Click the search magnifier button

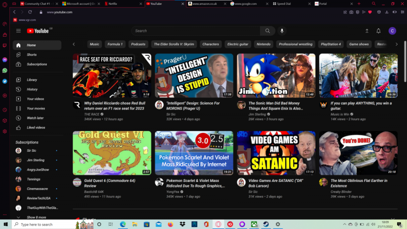point(267,31)
